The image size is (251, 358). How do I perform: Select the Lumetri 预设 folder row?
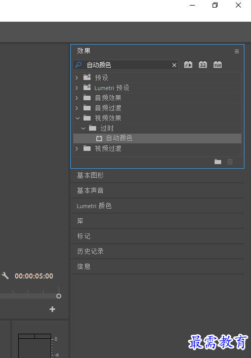click(157, 88)
